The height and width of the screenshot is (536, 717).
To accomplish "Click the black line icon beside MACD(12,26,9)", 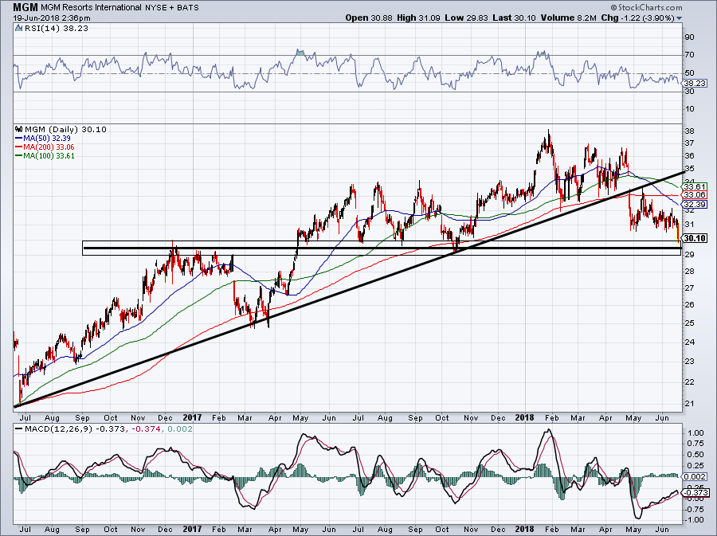I will click(19, 429).
